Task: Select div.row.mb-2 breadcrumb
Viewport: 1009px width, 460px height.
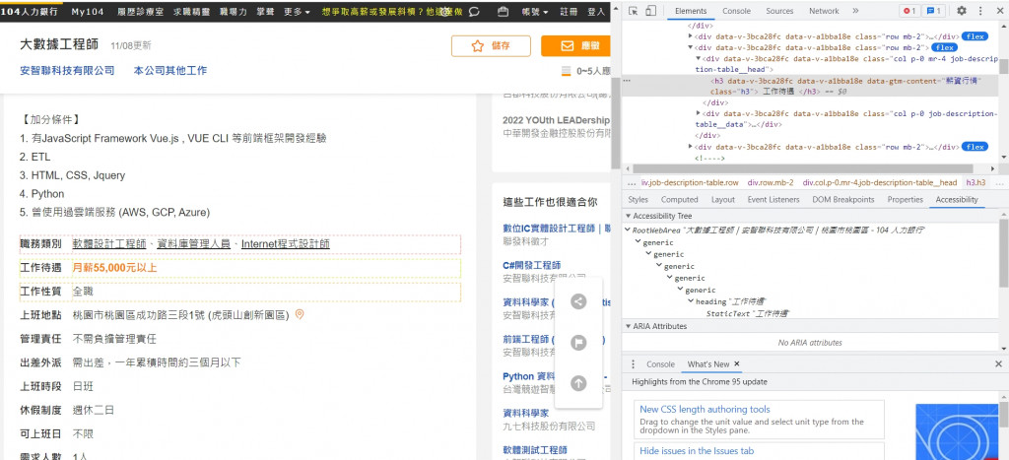Action: 771,182
